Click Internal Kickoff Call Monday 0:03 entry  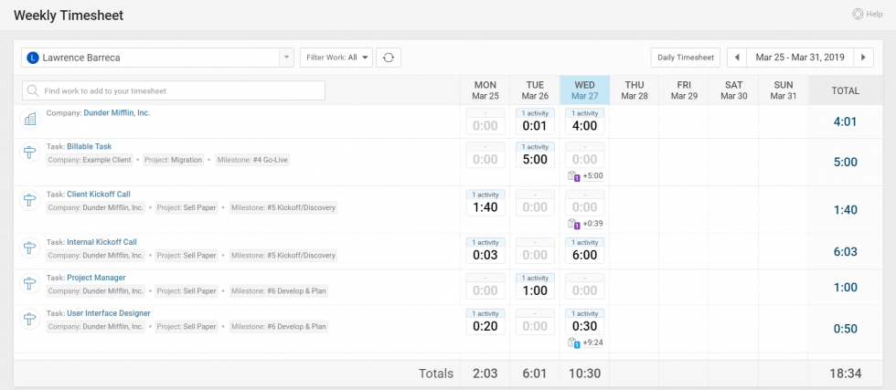485,255
